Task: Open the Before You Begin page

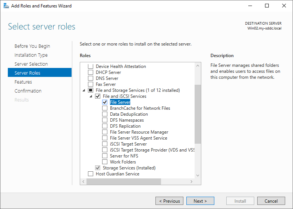Action: [x=32, y=46]
